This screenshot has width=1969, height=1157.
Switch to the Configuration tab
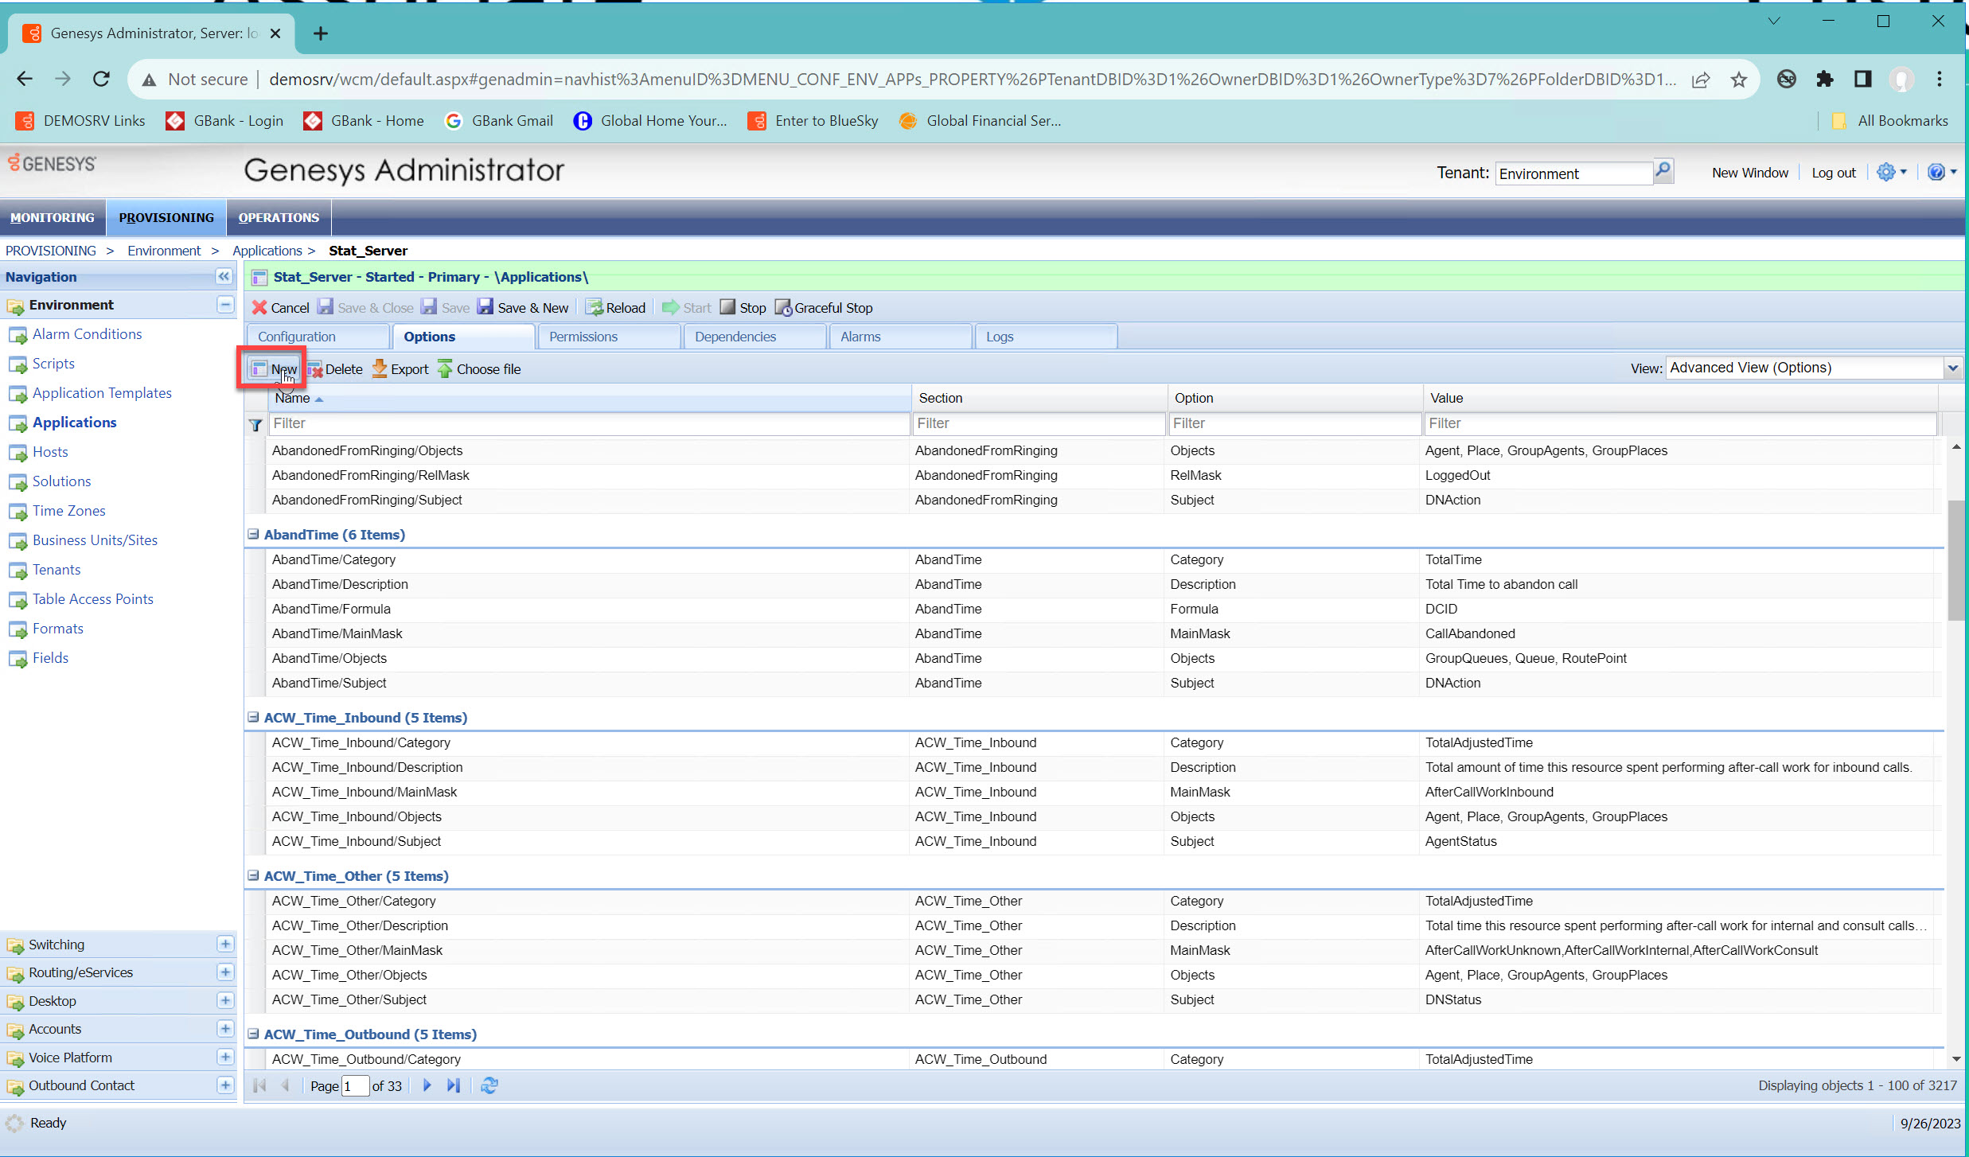(318, 337)
